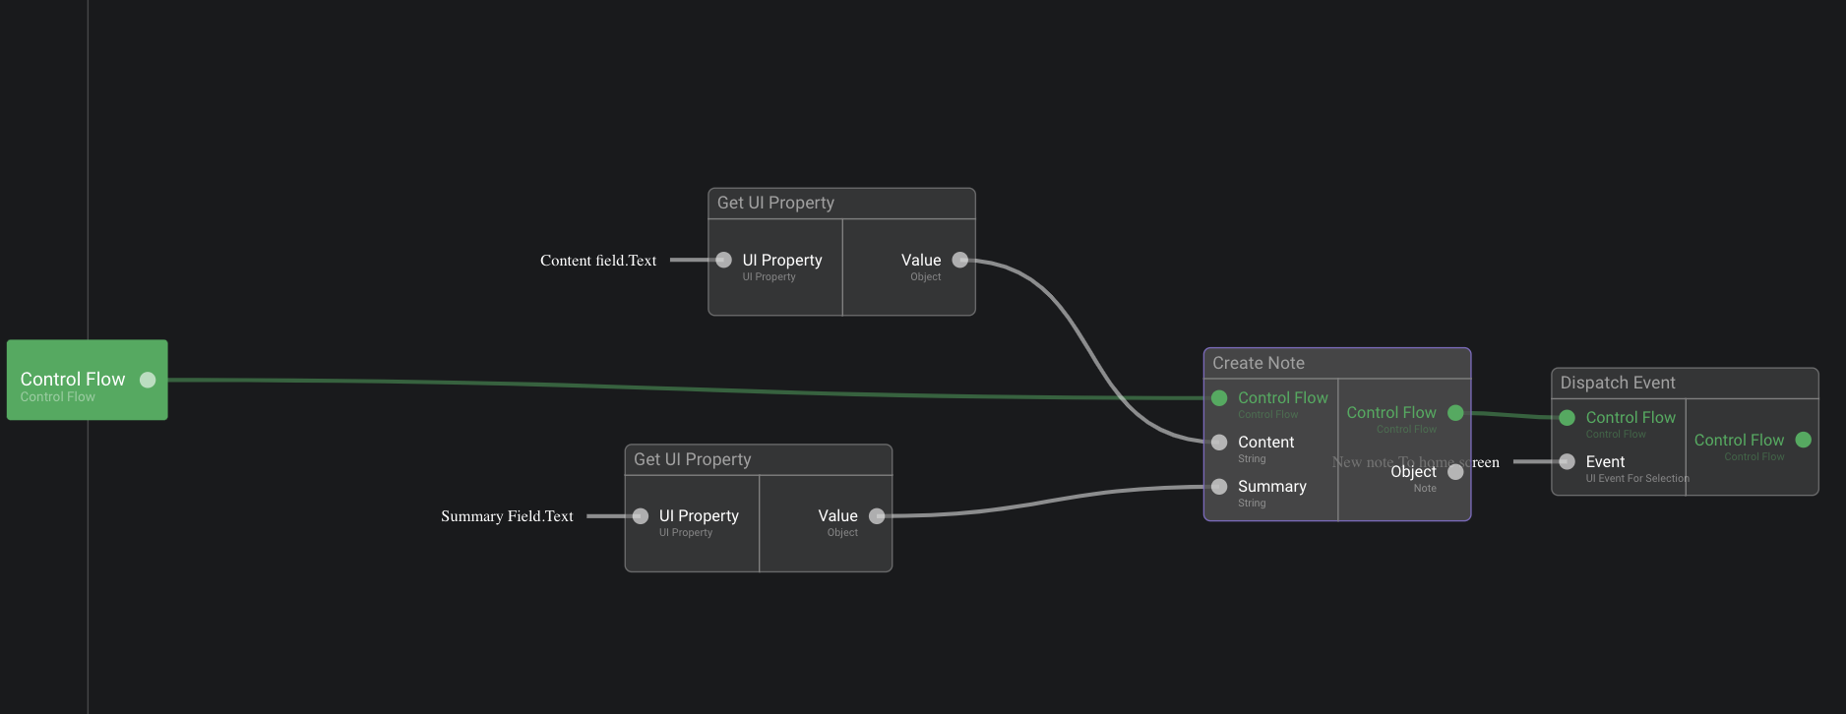1846x714 pixels.
Task: Click Create Note's Control Flow input port
Action: 1219,398
